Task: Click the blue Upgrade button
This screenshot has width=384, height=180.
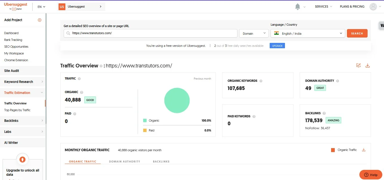Action: pyautogui.click(x=277, y=46)
